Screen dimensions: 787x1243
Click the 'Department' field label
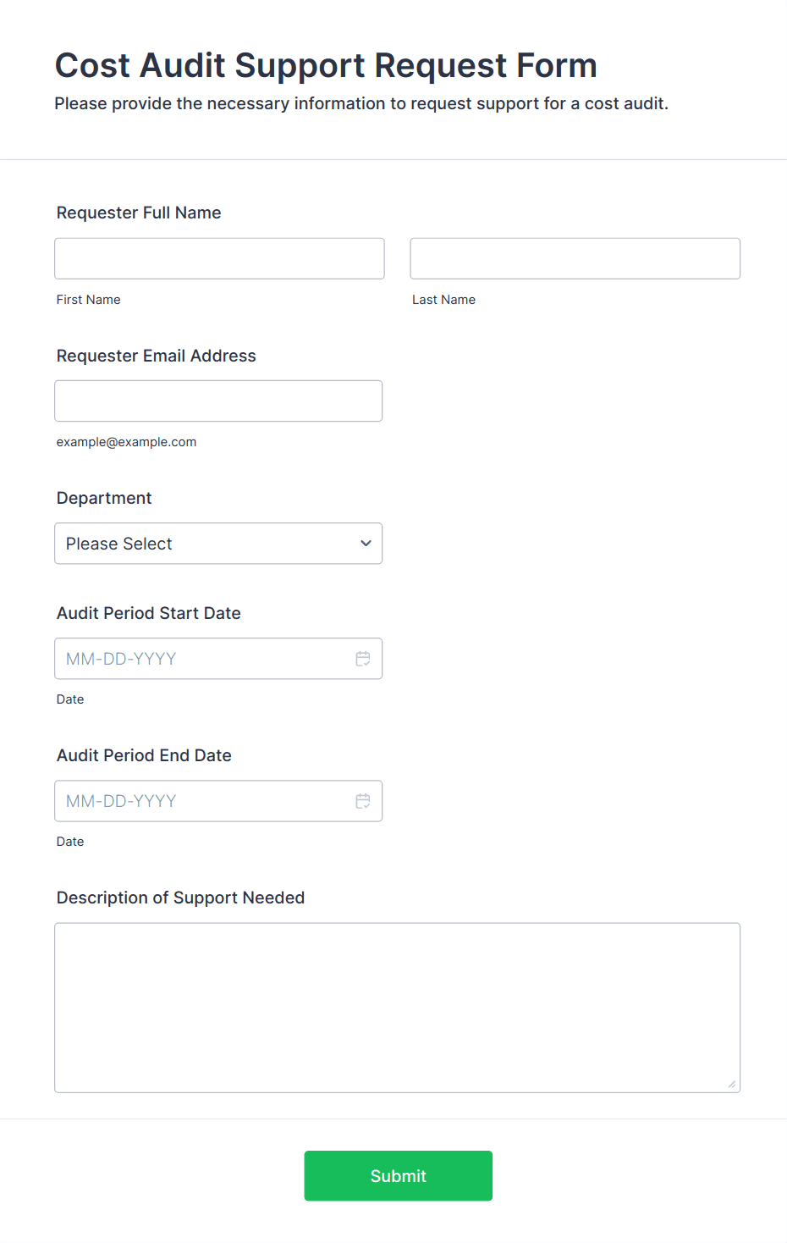coord(104,498)
